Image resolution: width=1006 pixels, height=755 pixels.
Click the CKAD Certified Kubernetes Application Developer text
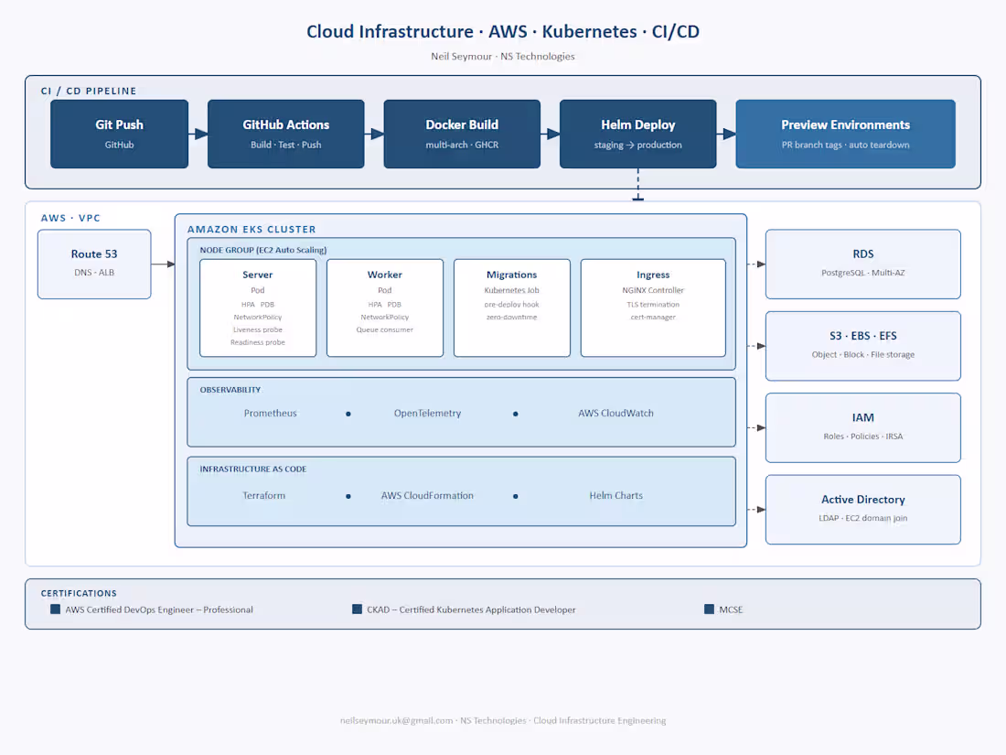tap(471, 609)
